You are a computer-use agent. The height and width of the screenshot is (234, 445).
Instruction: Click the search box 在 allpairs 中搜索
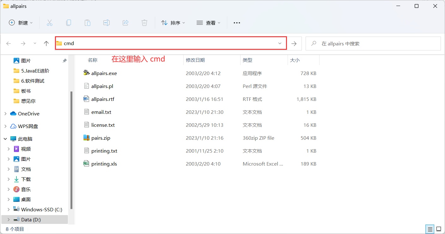point(373,44)
